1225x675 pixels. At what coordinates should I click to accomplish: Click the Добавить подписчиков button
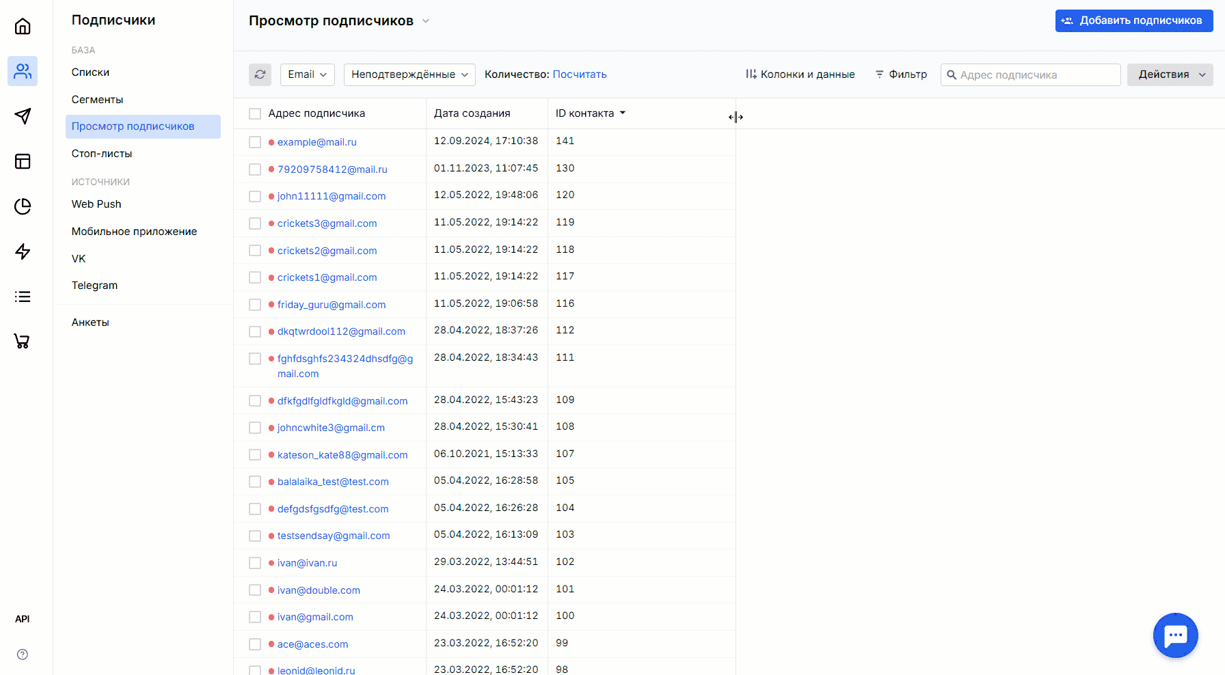coord(1133,20)
